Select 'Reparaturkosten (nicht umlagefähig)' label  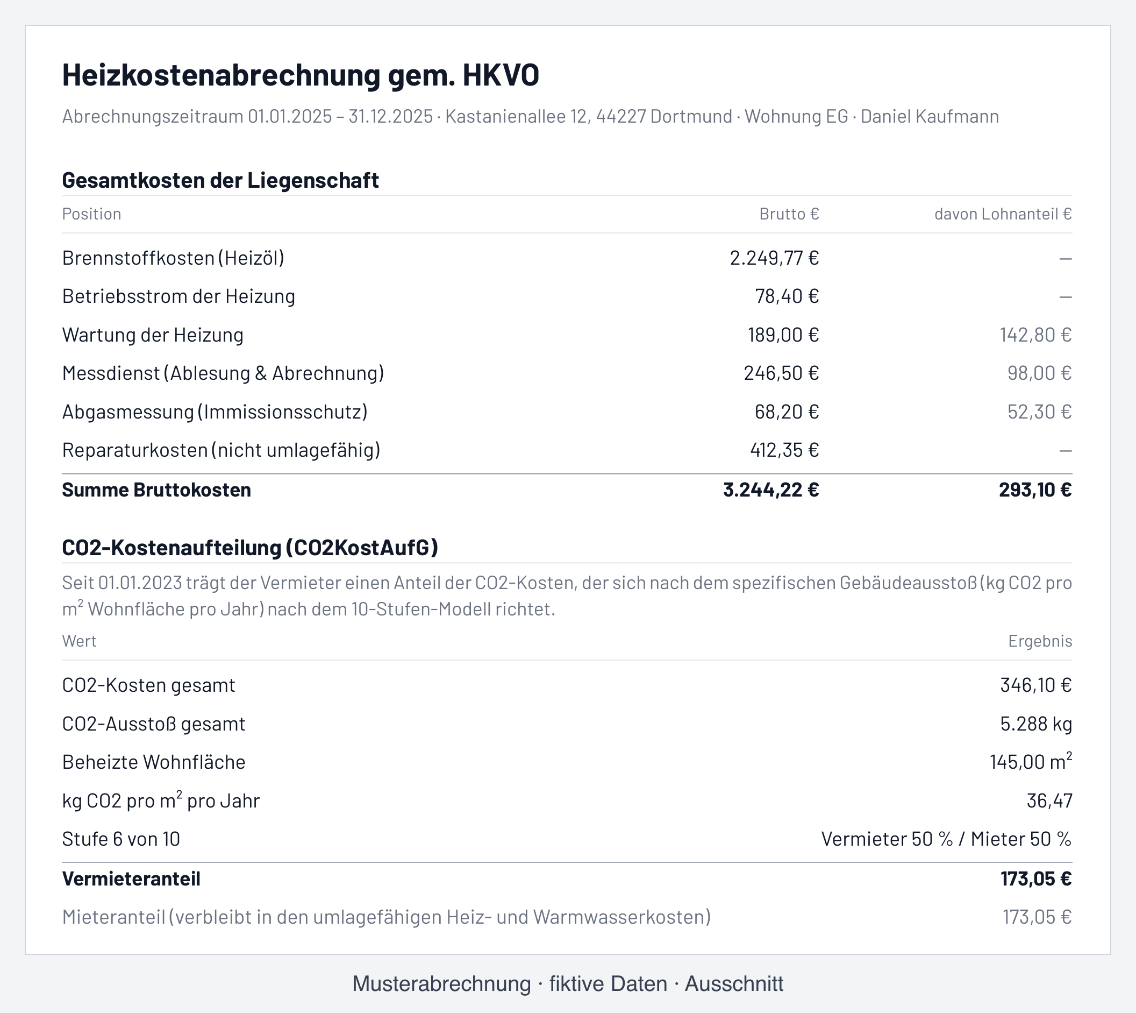[222, 450]
